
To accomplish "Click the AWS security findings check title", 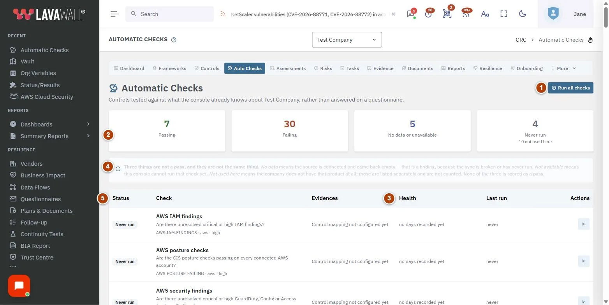I will (184, 291).
